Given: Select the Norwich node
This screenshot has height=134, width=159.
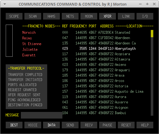Looking at the screenshot, I should coord(29,32).
